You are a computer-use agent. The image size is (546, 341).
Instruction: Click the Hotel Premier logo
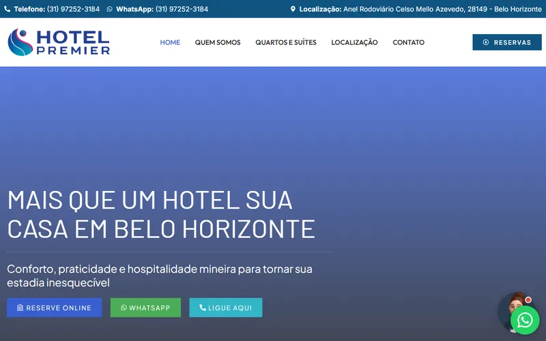(59, 42)
